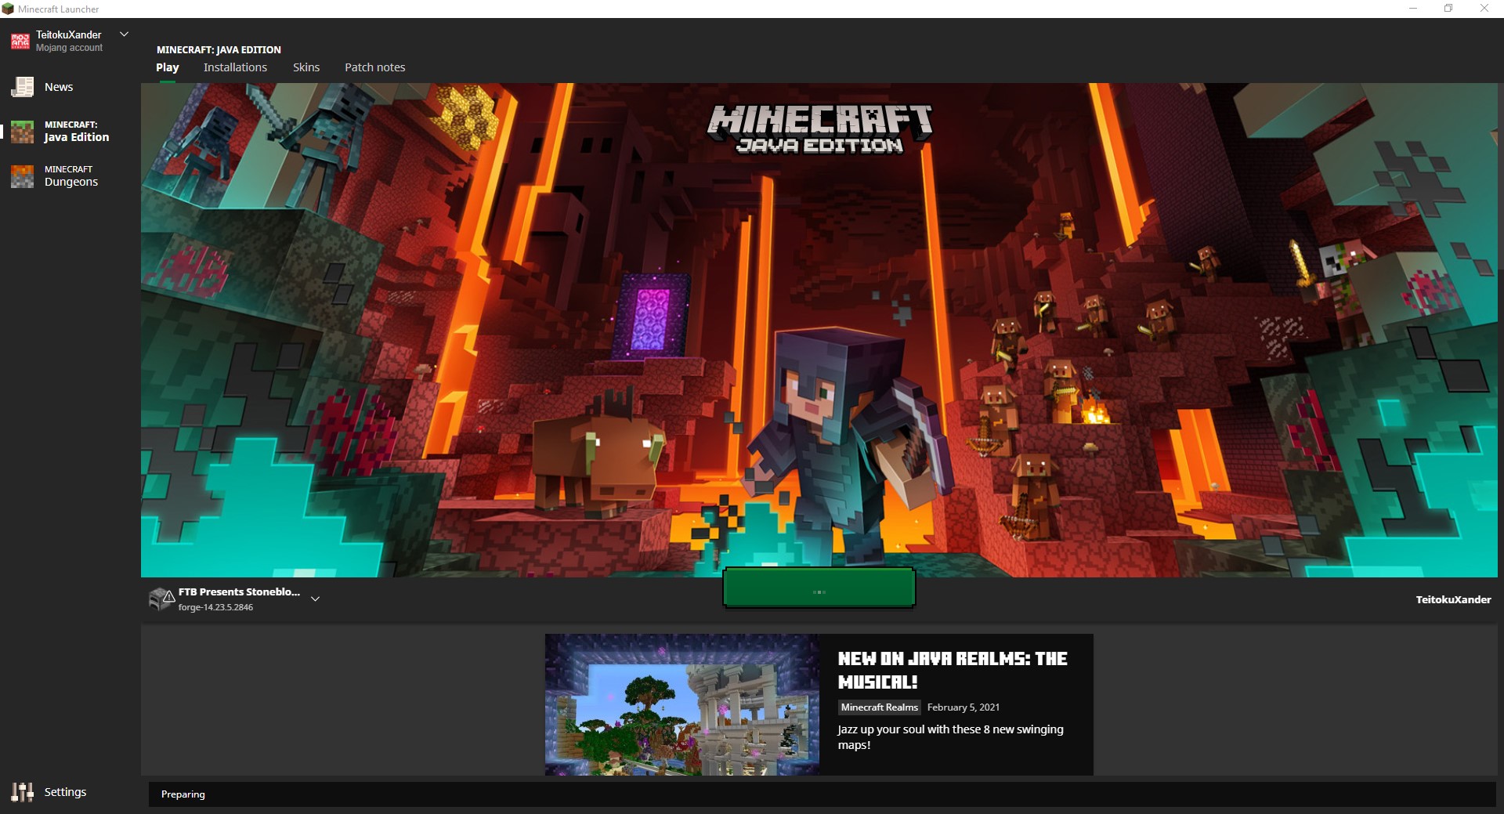Open the Installations tab
The width and height of the screenshot is (1504, 814).
(x=235, y=67)
